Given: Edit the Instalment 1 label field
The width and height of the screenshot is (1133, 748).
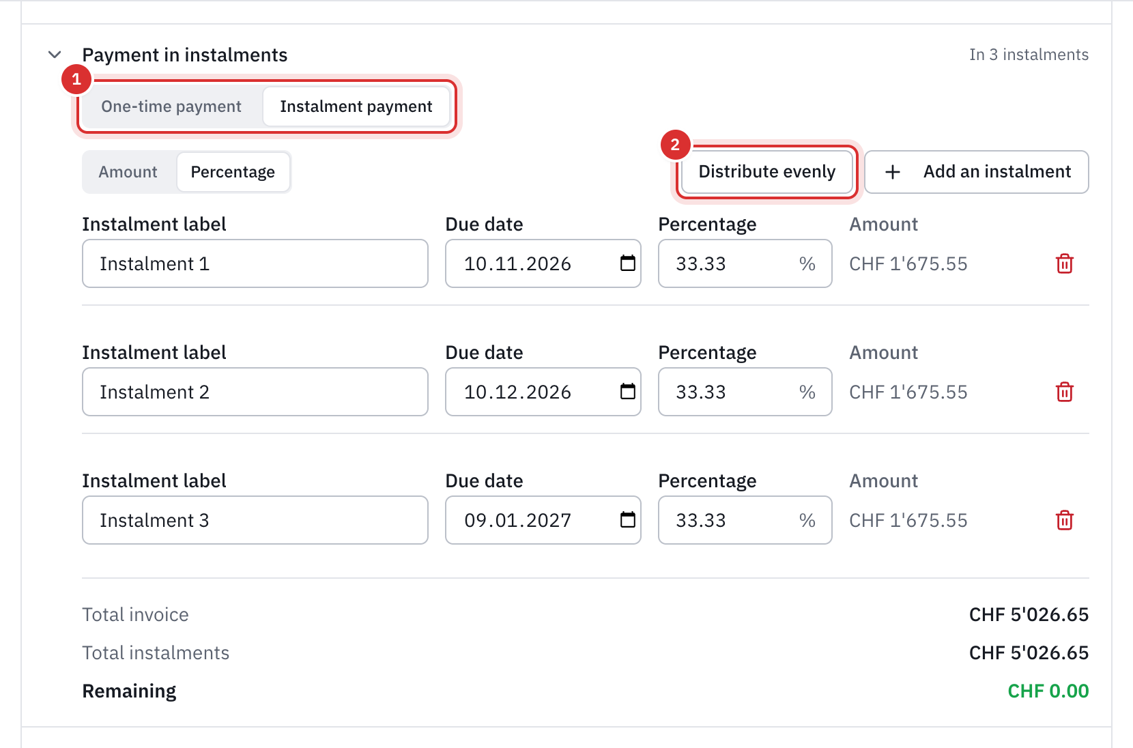Looking at the screenshot, I should pos(255,263).
